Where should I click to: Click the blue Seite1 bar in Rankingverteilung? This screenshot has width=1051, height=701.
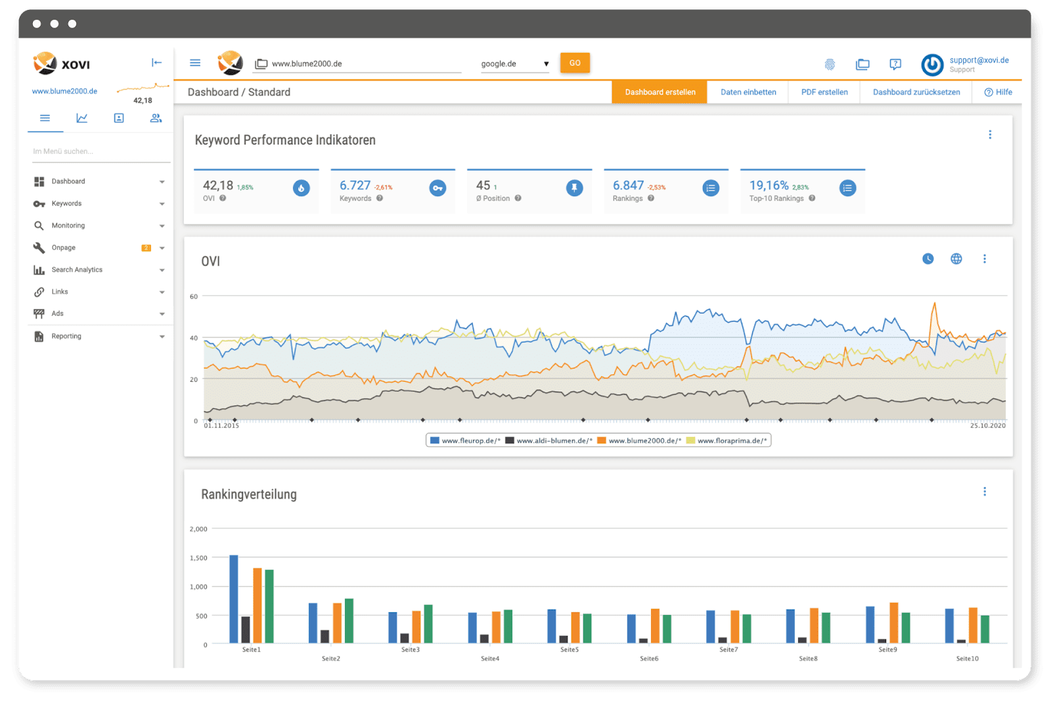click(x=234, y=599)
